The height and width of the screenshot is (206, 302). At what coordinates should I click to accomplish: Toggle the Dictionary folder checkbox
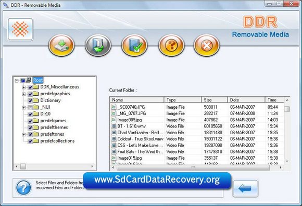[30, 101]
